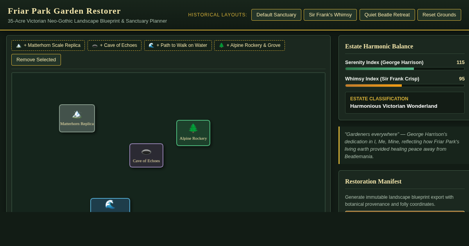The height and width of the screenshot is (246, 469).
Task: Click the Serenity Index value 115
Action: coord(460,62)
